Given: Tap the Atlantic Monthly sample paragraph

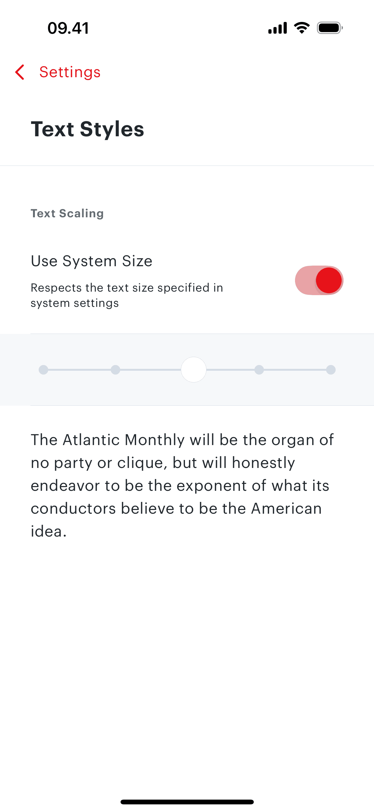Looking at the screenshot, I should click(182, 485).
